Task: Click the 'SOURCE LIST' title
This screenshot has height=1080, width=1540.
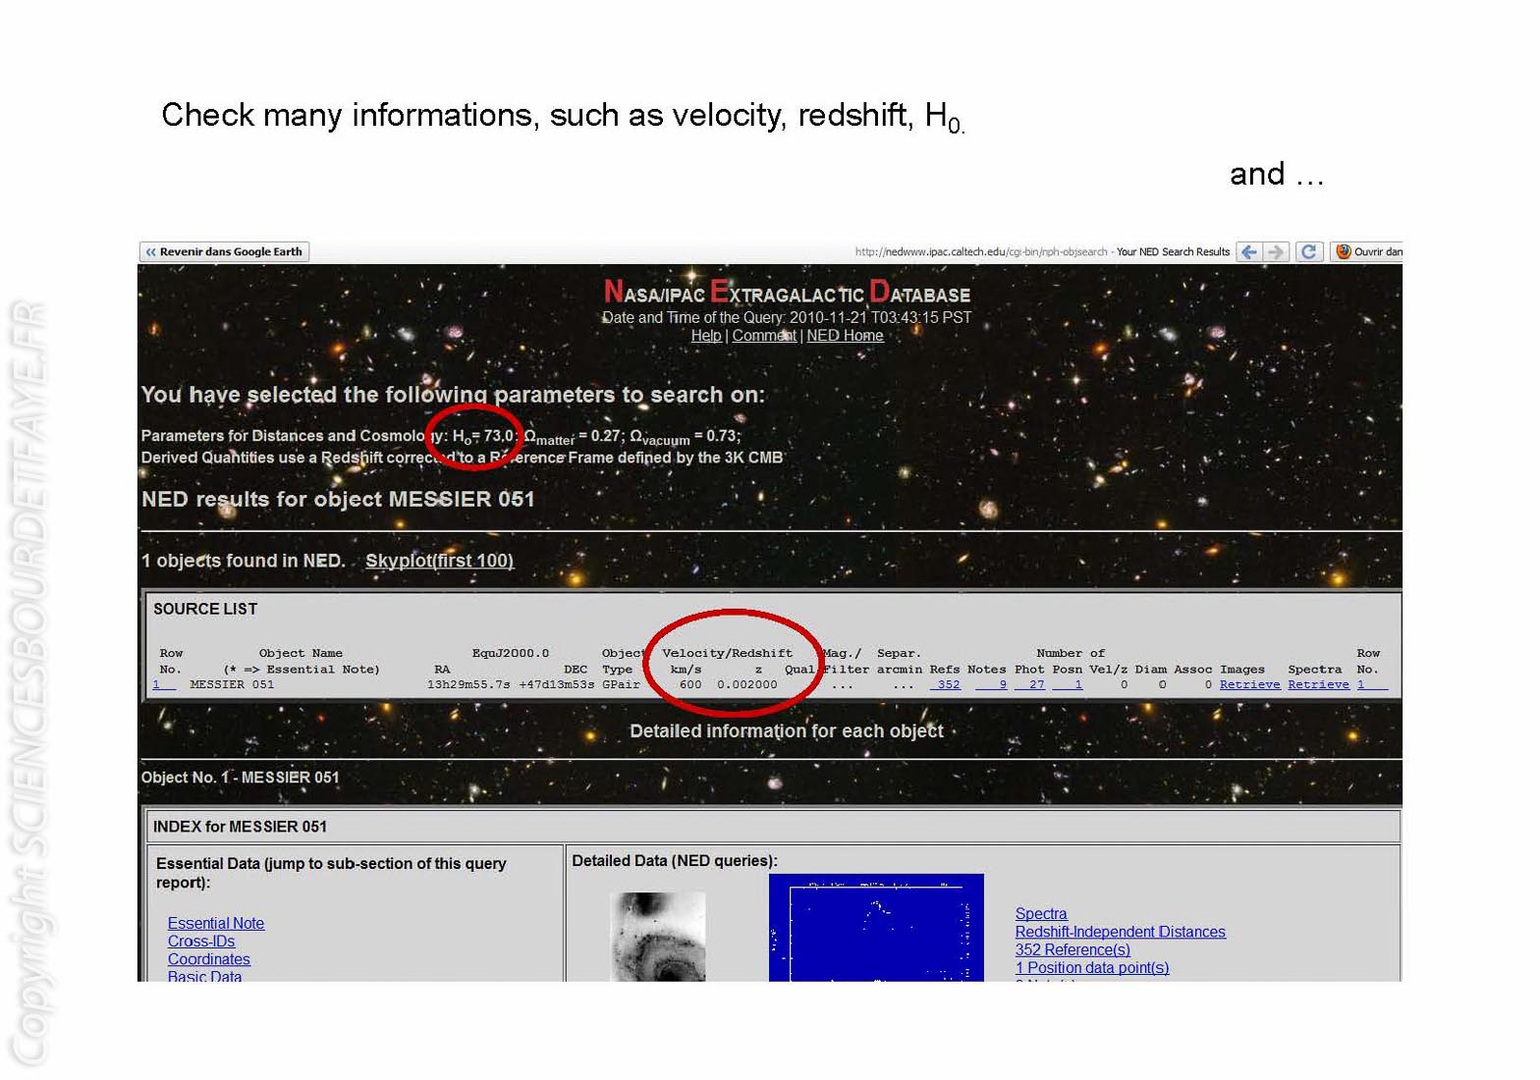Action: pyautogui.click(x=205, y=609)
